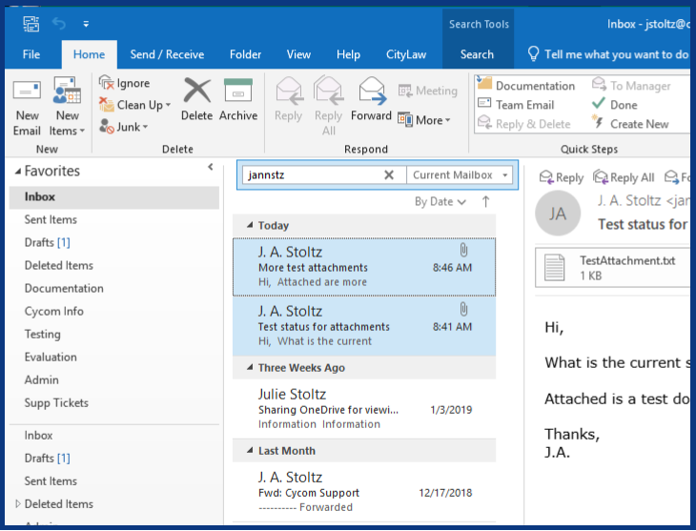Click the JA sender avatar
The width and height of the screenshot is (696, 531).
[x=558, y=214]
